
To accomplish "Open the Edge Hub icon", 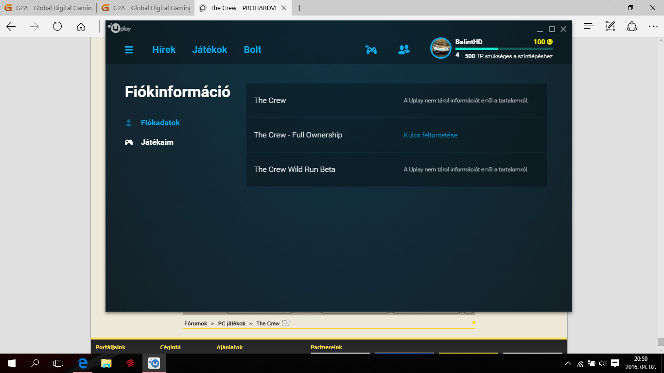I will [x=589, y=26].
